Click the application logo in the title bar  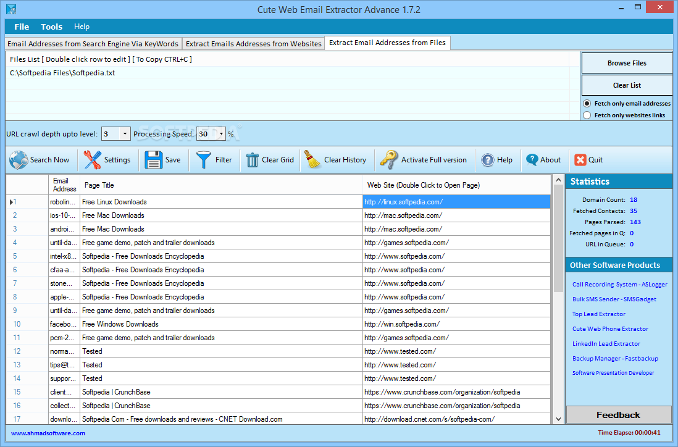point(11,9)
